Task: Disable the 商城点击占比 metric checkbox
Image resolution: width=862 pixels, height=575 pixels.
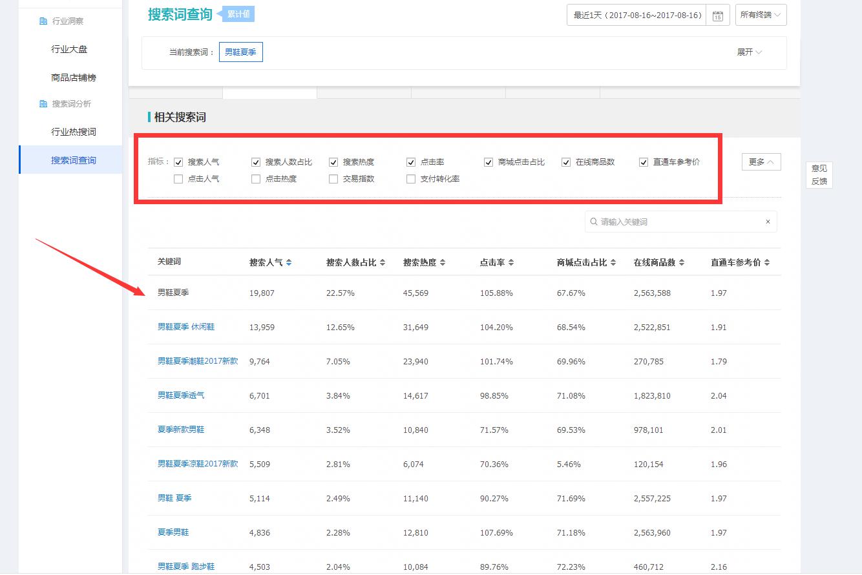Action: 489,162
